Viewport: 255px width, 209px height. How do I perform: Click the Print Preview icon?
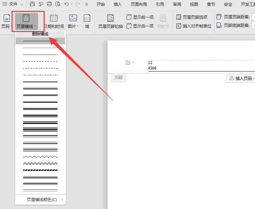pyautogui.click(x=58, y=4)
